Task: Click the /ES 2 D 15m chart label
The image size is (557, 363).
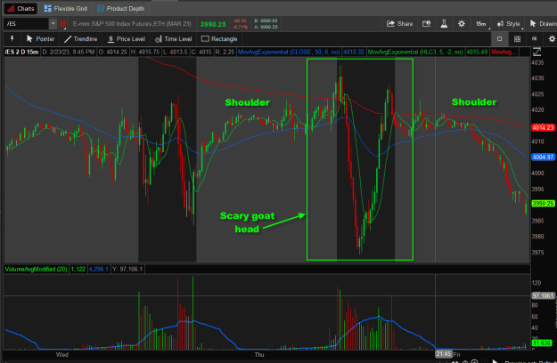Action: tap(21, 52)
